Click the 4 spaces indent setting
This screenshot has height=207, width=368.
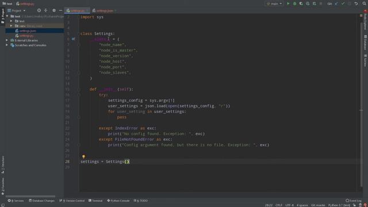tap(302, 205)
